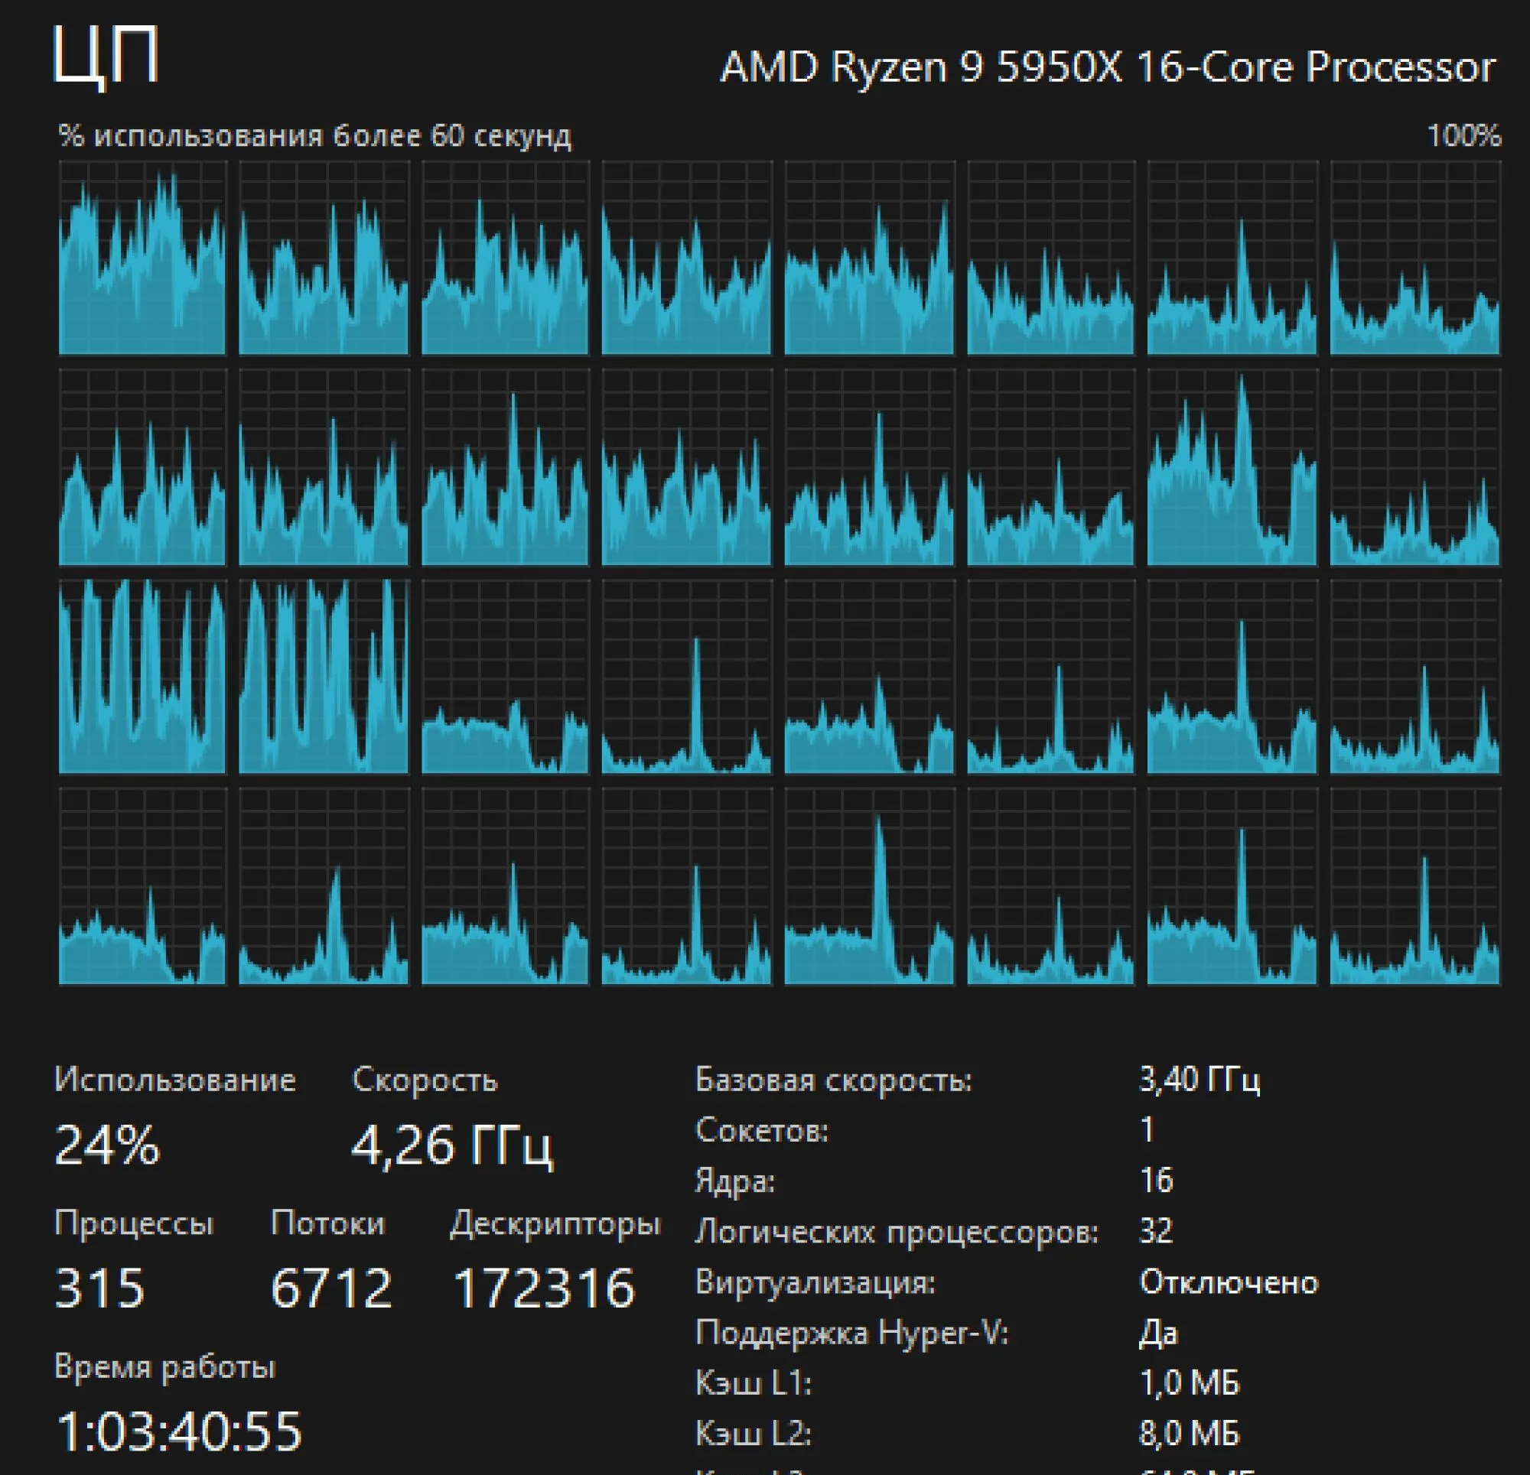Click the "Скорость" label
Screen dimensions: 1530x1475
(x=425, y=1080)
